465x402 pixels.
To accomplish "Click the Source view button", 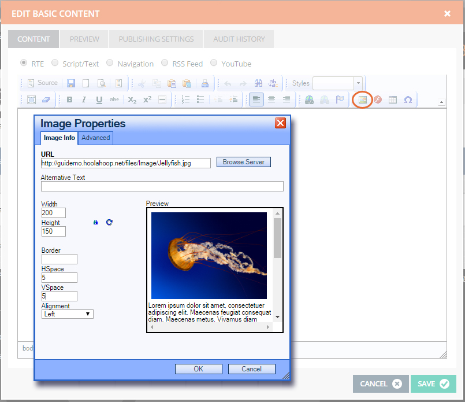I will click(x=42, y=83).
